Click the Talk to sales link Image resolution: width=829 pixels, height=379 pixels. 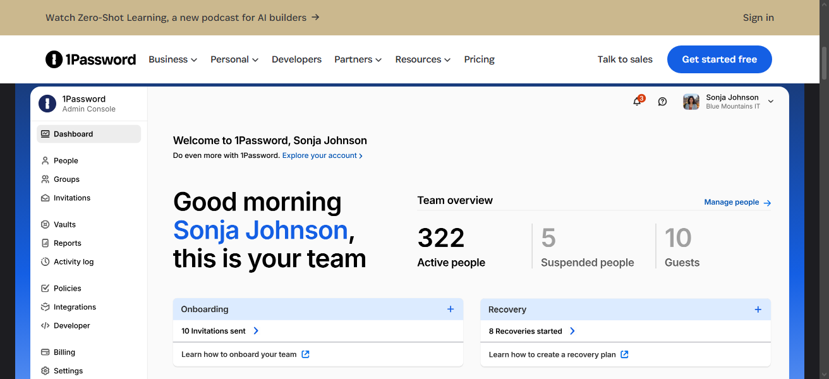(625, 59)
